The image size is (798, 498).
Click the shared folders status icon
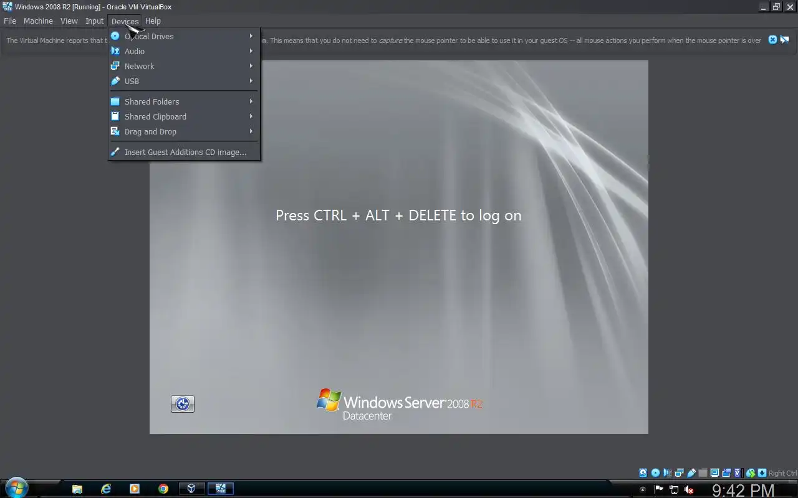pyautogui.click(x=703, y=473)
